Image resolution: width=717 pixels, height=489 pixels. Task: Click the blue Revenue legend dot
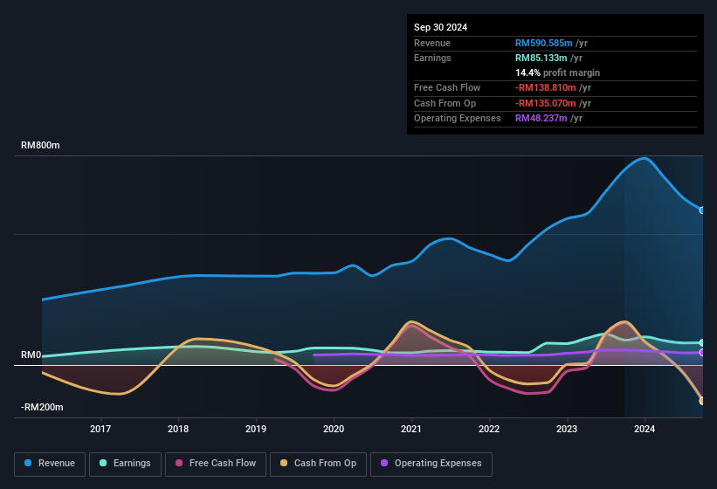28,463
